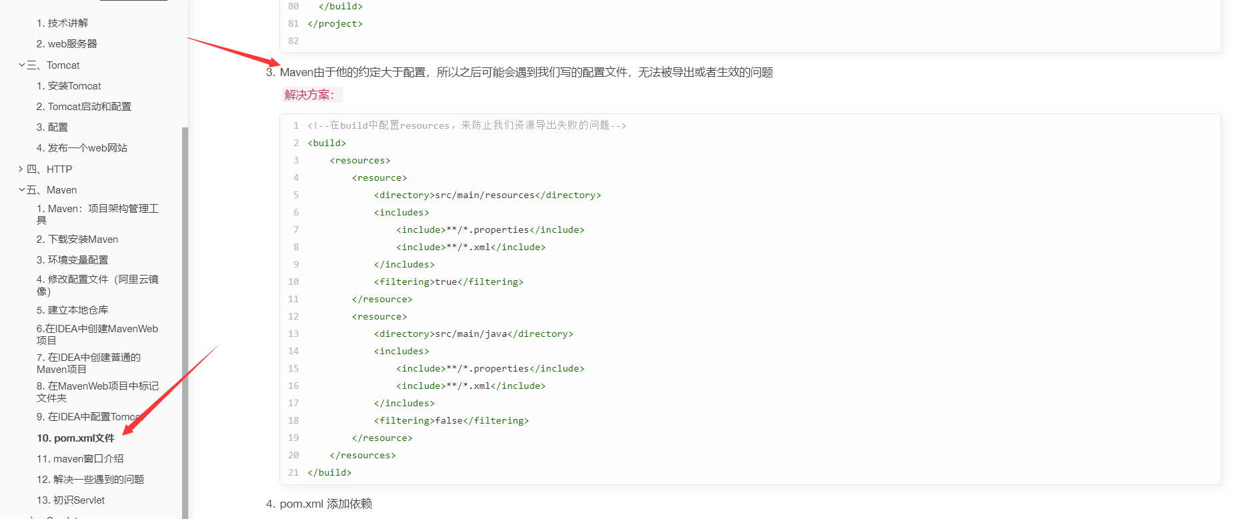Jump to 9. 在IDEA中配置Tomcat
The height and width of the screenshot is (519, 1234).
click(90, 416)
